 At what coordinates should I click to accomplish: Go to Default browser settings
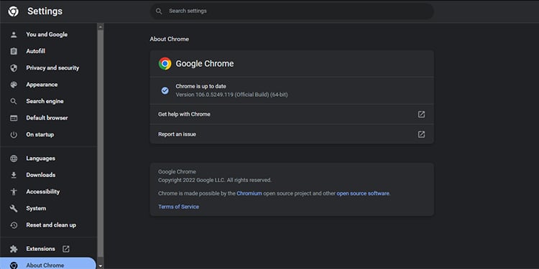click(48, 118)
